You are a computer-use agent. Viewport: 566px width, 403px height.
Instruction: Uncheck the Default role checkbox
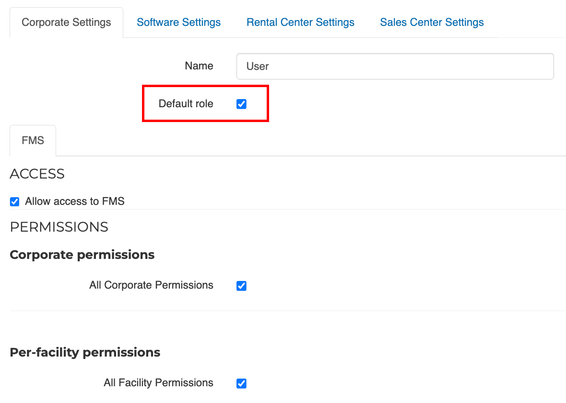[x=241, y=104]
